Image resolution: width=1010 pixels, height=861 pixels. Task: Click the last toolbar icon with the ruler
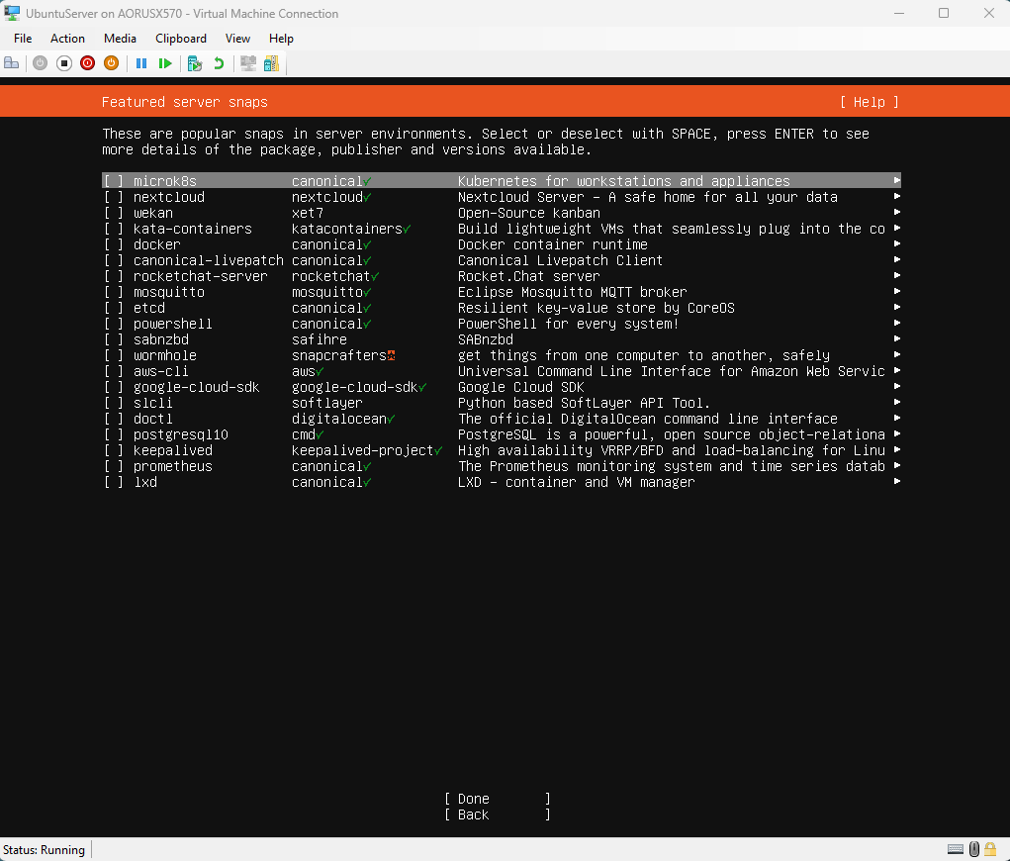pos(272,63)
